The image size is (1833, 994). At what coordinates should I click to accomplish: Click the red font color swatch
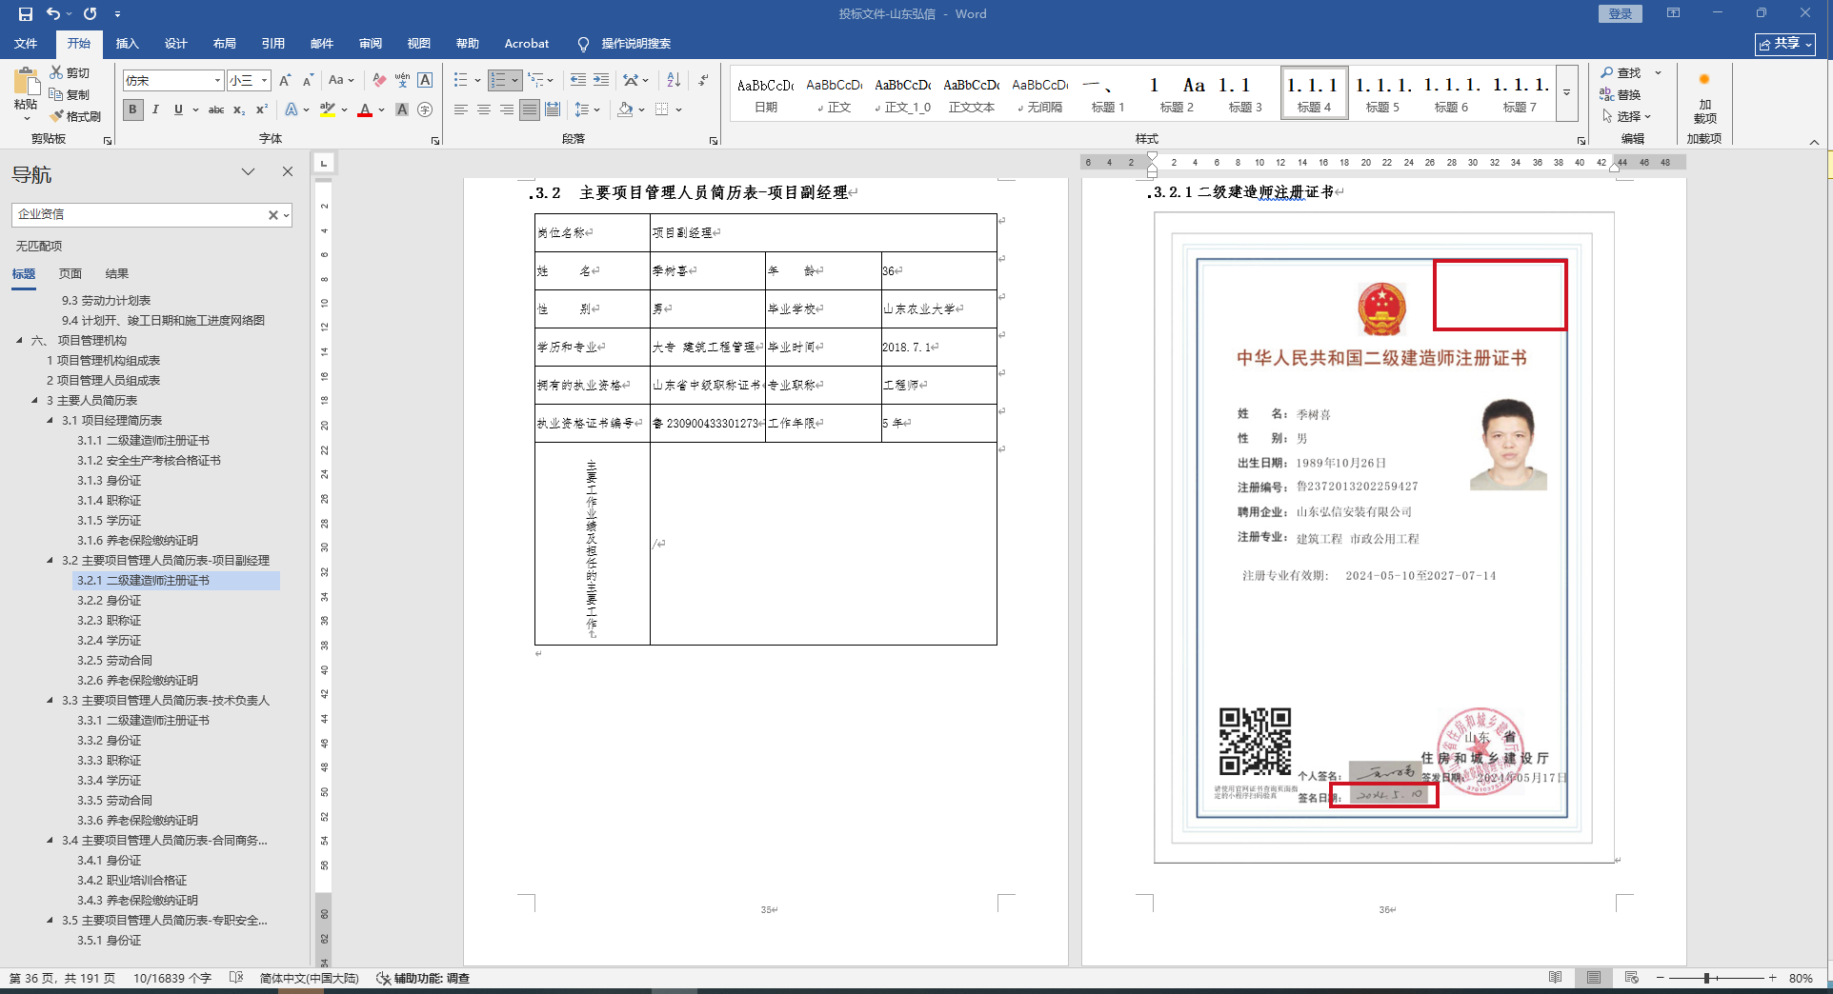365,110
